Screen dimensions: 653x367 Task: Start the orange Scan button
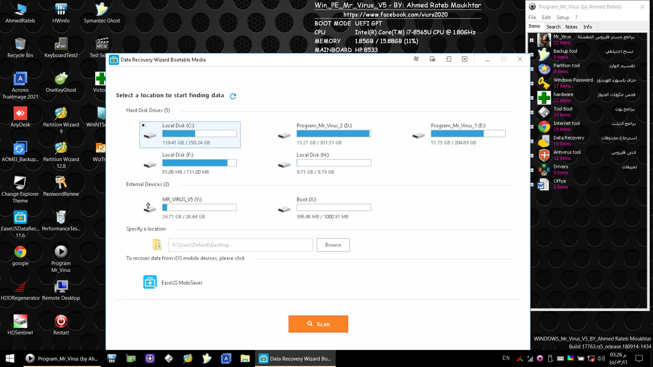[x=318, y=324]
